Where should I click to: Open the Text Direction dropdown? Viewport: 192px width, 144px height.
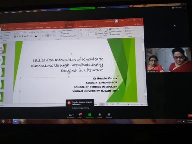[x=67, y=30]
